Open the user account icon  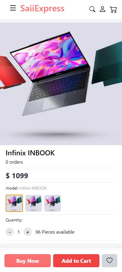pos(103,9)
